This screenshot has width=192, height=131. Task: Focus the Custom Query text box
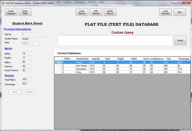pos(115,40)
